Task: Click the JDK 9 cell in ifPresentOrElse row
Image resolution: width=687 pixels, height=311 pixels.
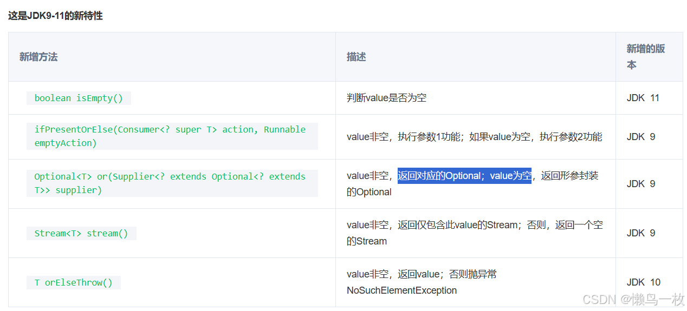Action: pos(641,137)
